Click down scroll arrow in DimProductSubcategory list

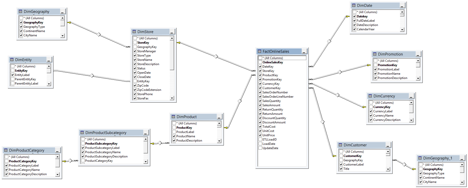pyautogui.click(x=146, y=162)
